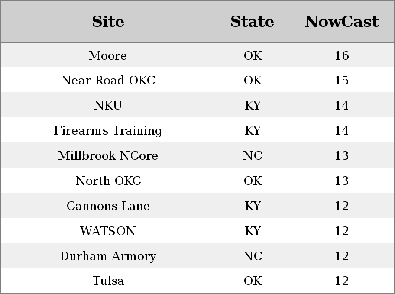
Task: Click the NKU site name
Action: pyautogui.click(x=108, y=105)
